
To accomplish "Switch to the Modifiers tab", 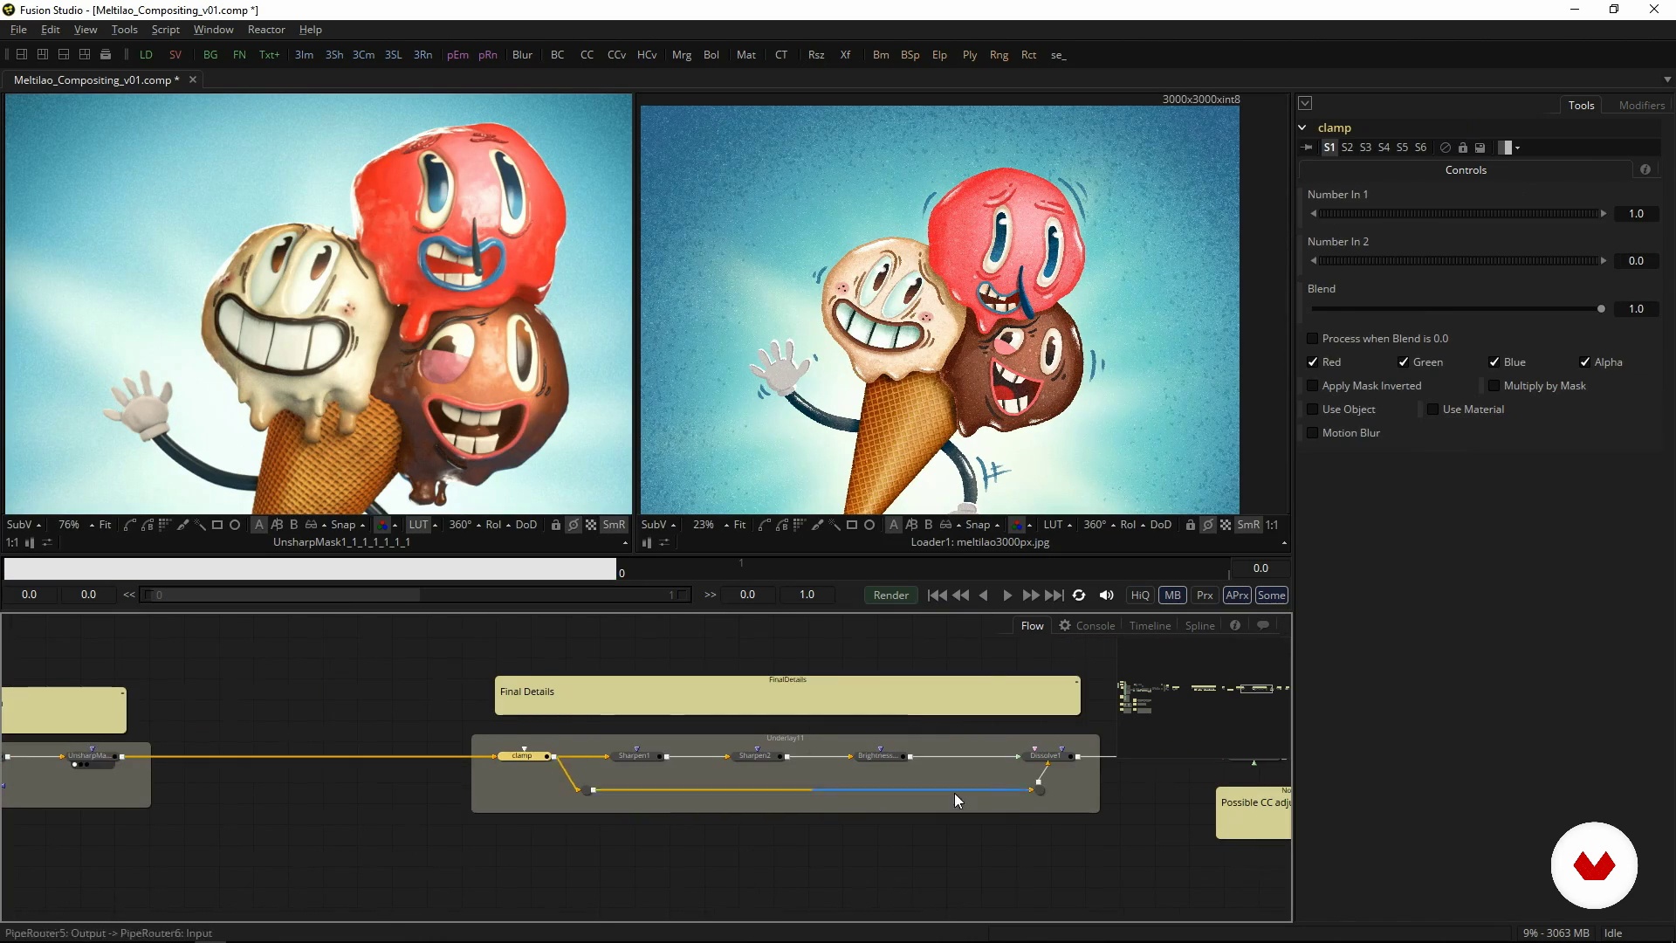I will (x=1641, y=105).
